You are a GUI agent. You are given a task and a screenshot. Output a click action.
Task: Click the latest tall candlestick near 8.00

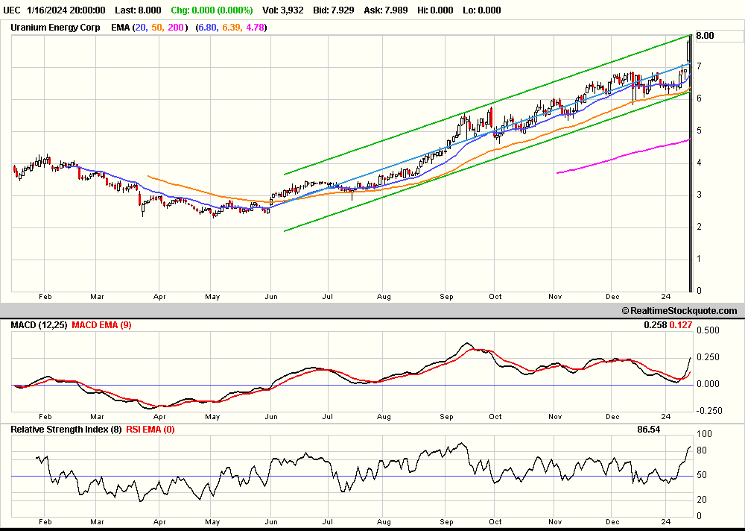click(689, 50)
